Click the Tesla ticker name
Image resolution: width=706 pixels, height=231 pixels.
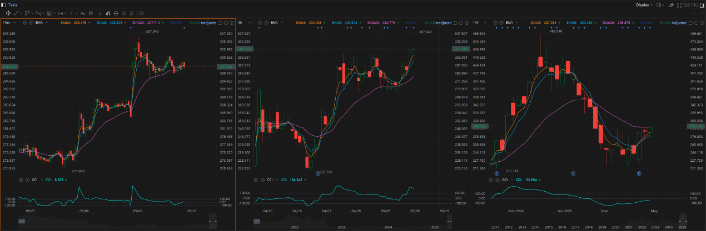tap(13, 5)
